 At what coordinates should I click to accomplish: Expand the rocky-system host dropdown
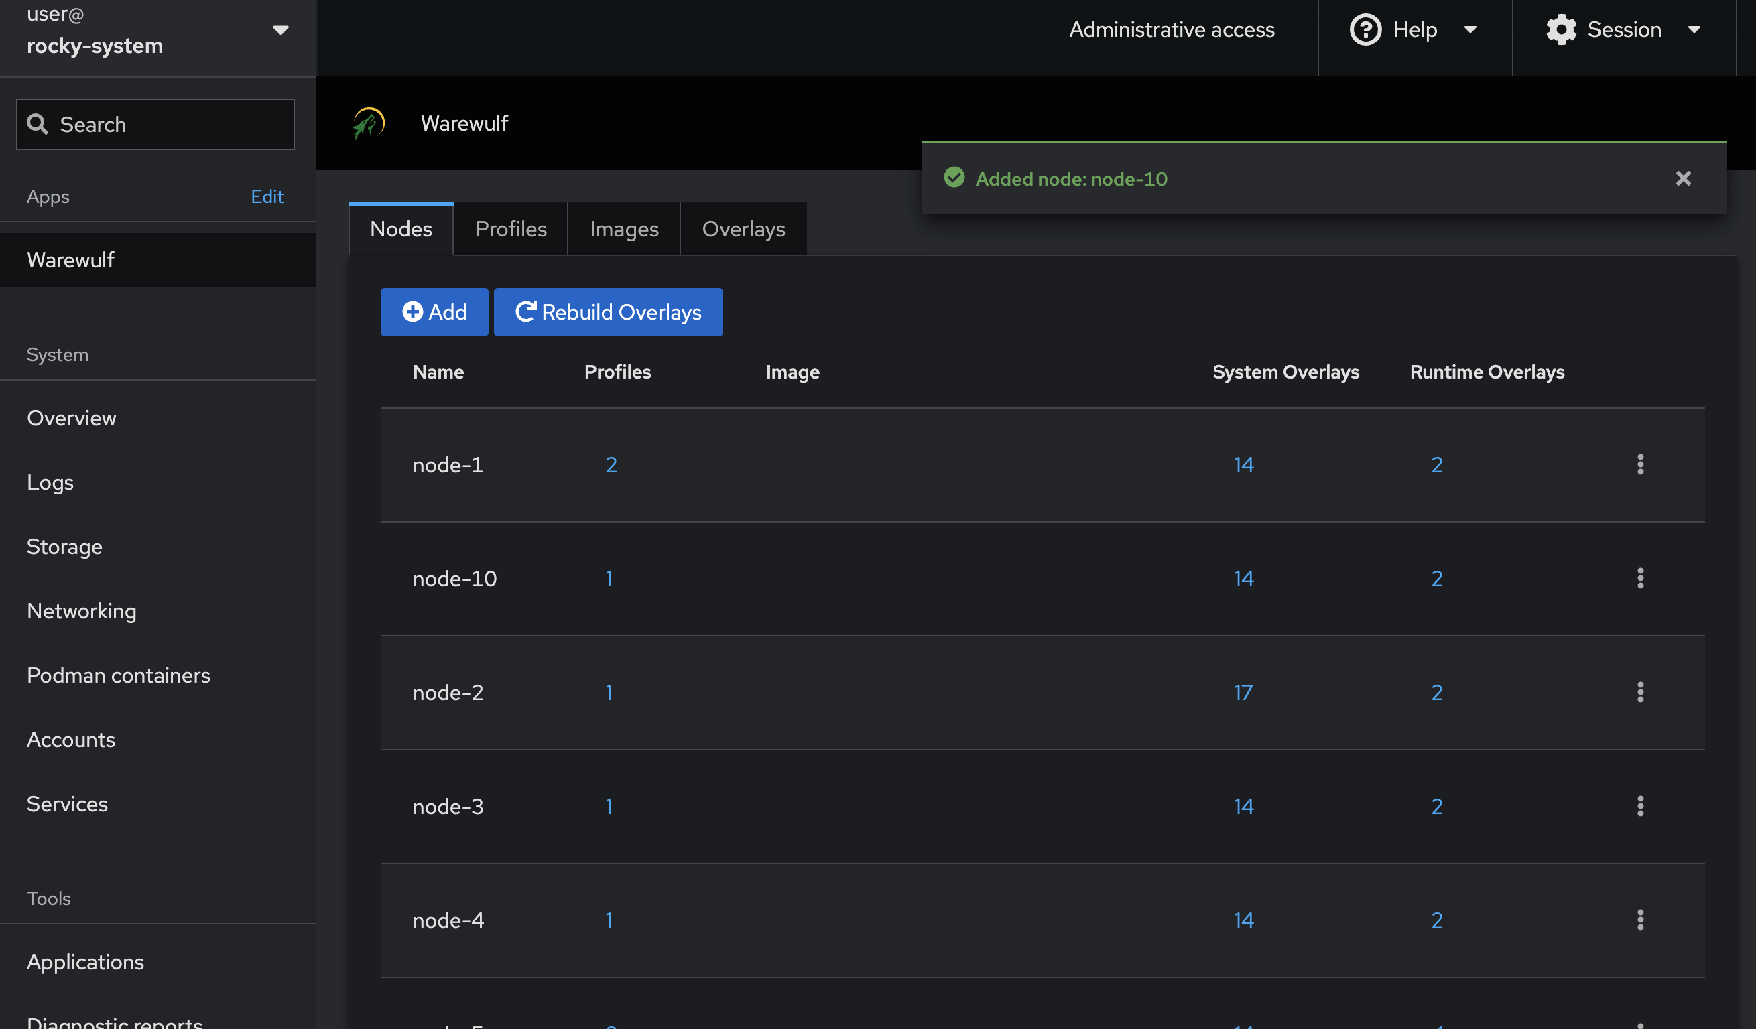[280, 30]
